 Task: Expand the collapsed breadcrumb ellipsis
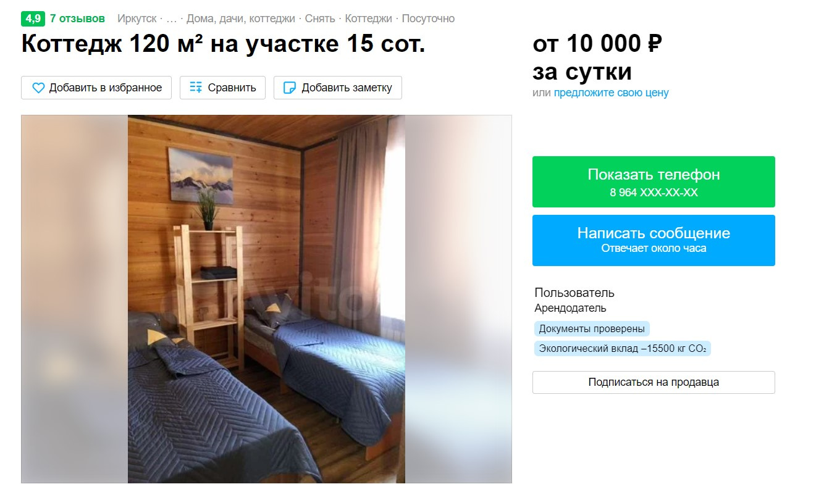pyautogui.click(x=172, y=19)
